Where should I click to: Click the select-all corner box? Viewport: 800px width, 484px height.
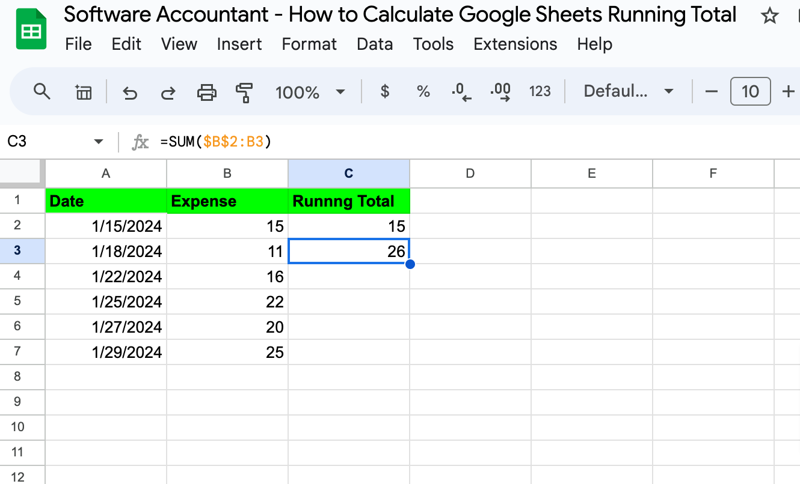22,174
